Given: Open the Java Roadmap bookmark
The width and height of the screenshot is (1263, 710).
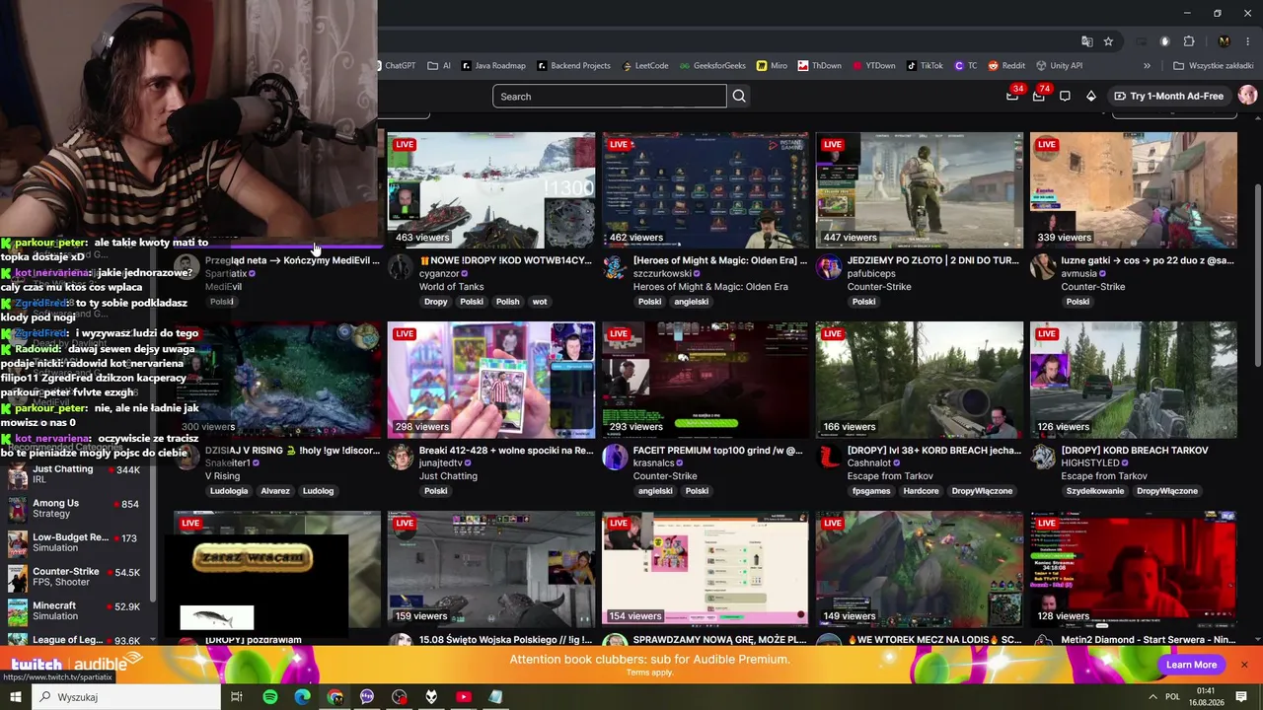Looking at the screenshot, I should click(493, 66).
